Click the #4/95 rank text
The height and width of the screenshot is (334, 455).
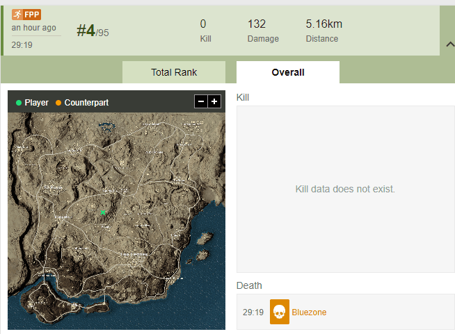(93, 31)
